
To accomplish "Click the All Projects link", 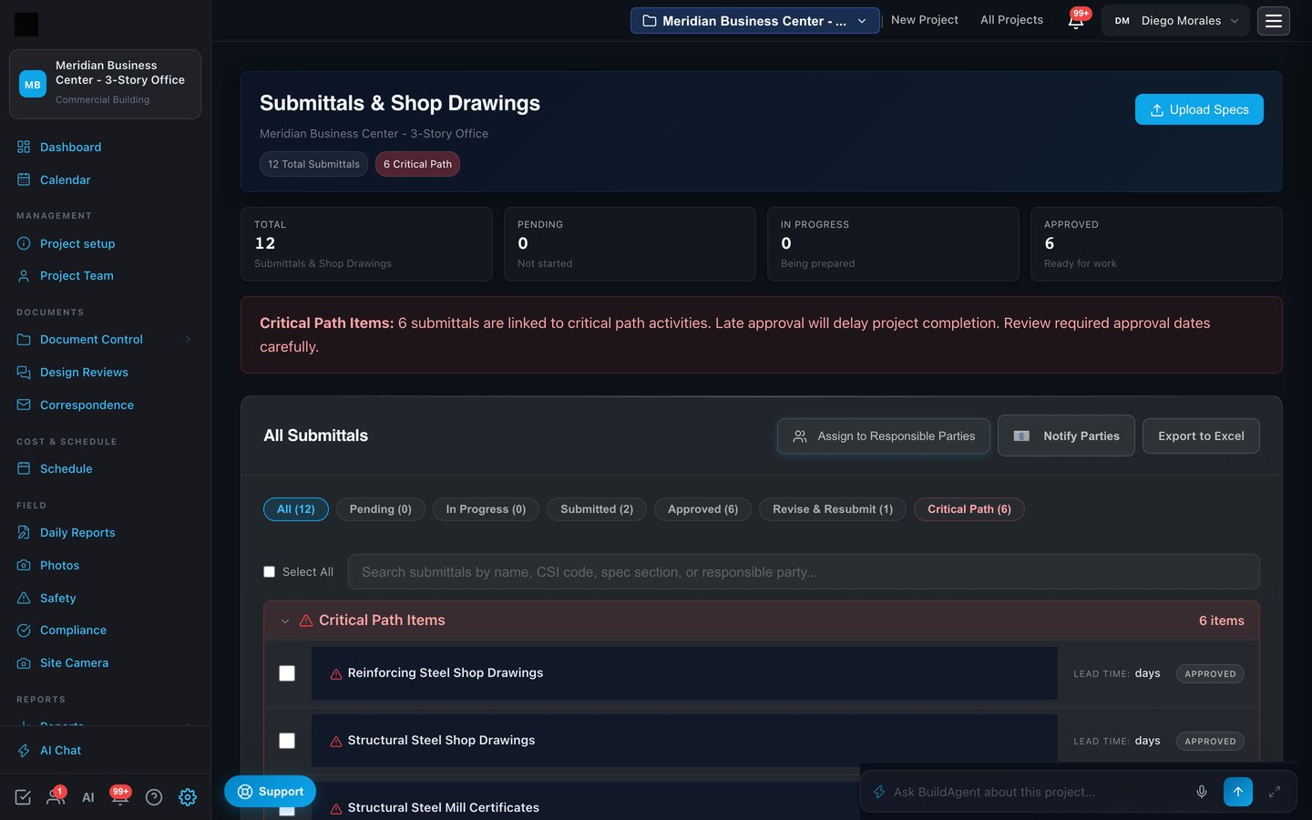I will click(1011, 20).
